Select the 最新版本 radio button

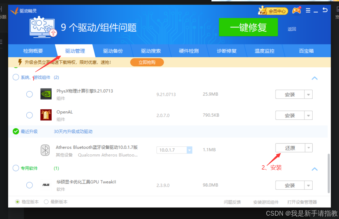pos(46,202)
